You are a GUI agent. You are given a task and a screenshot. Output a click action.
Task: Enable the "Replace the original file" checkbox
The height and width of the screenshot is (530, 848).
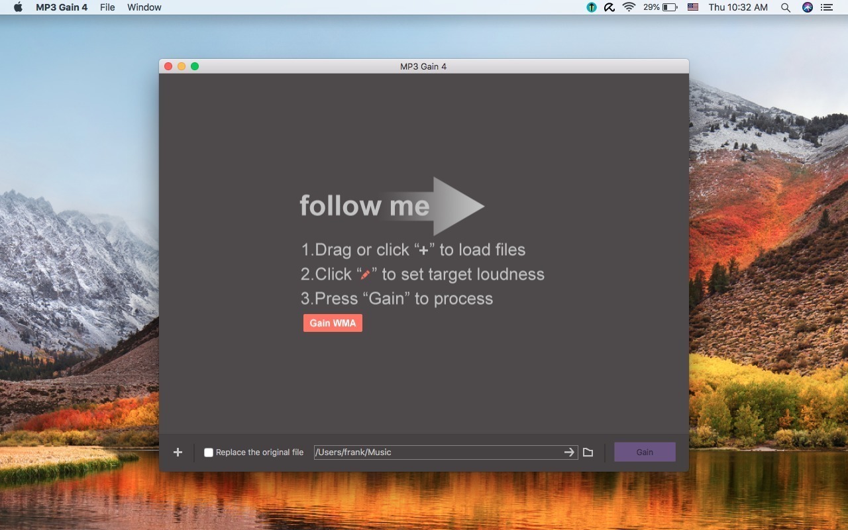pyautogui.click(x=209, y=452)
